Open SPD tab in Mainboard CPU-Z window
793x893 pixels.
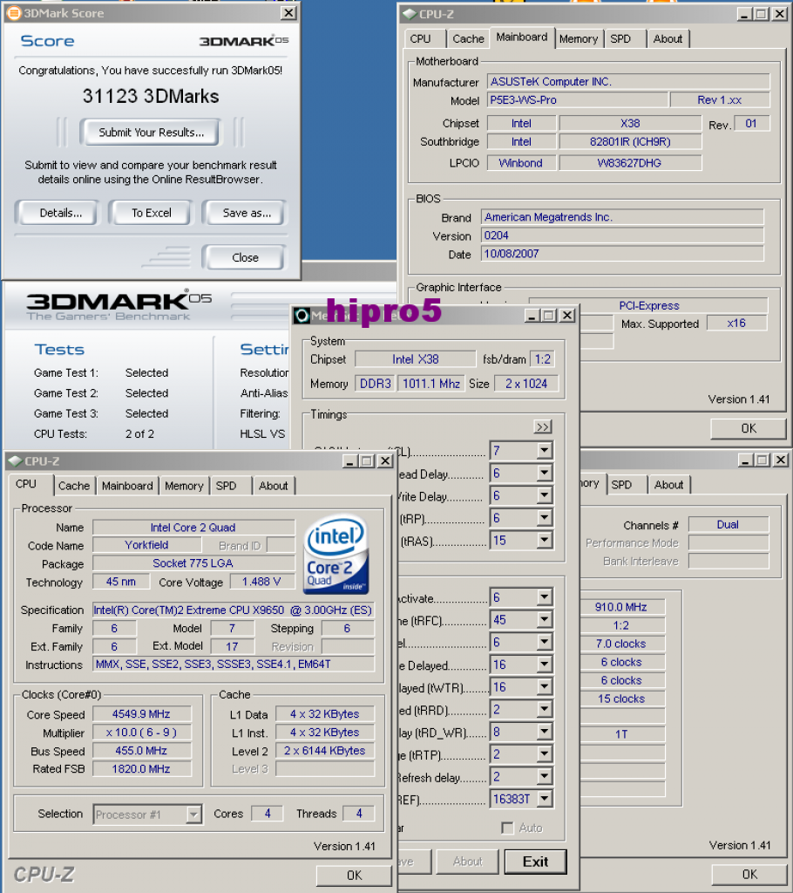click(x=621, y=38)
